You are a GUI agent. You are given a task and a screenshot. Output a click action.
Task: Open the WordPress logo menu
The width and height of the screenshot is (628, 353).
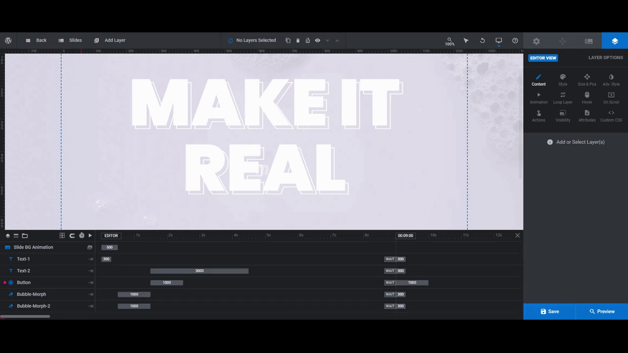click(8, 40)
